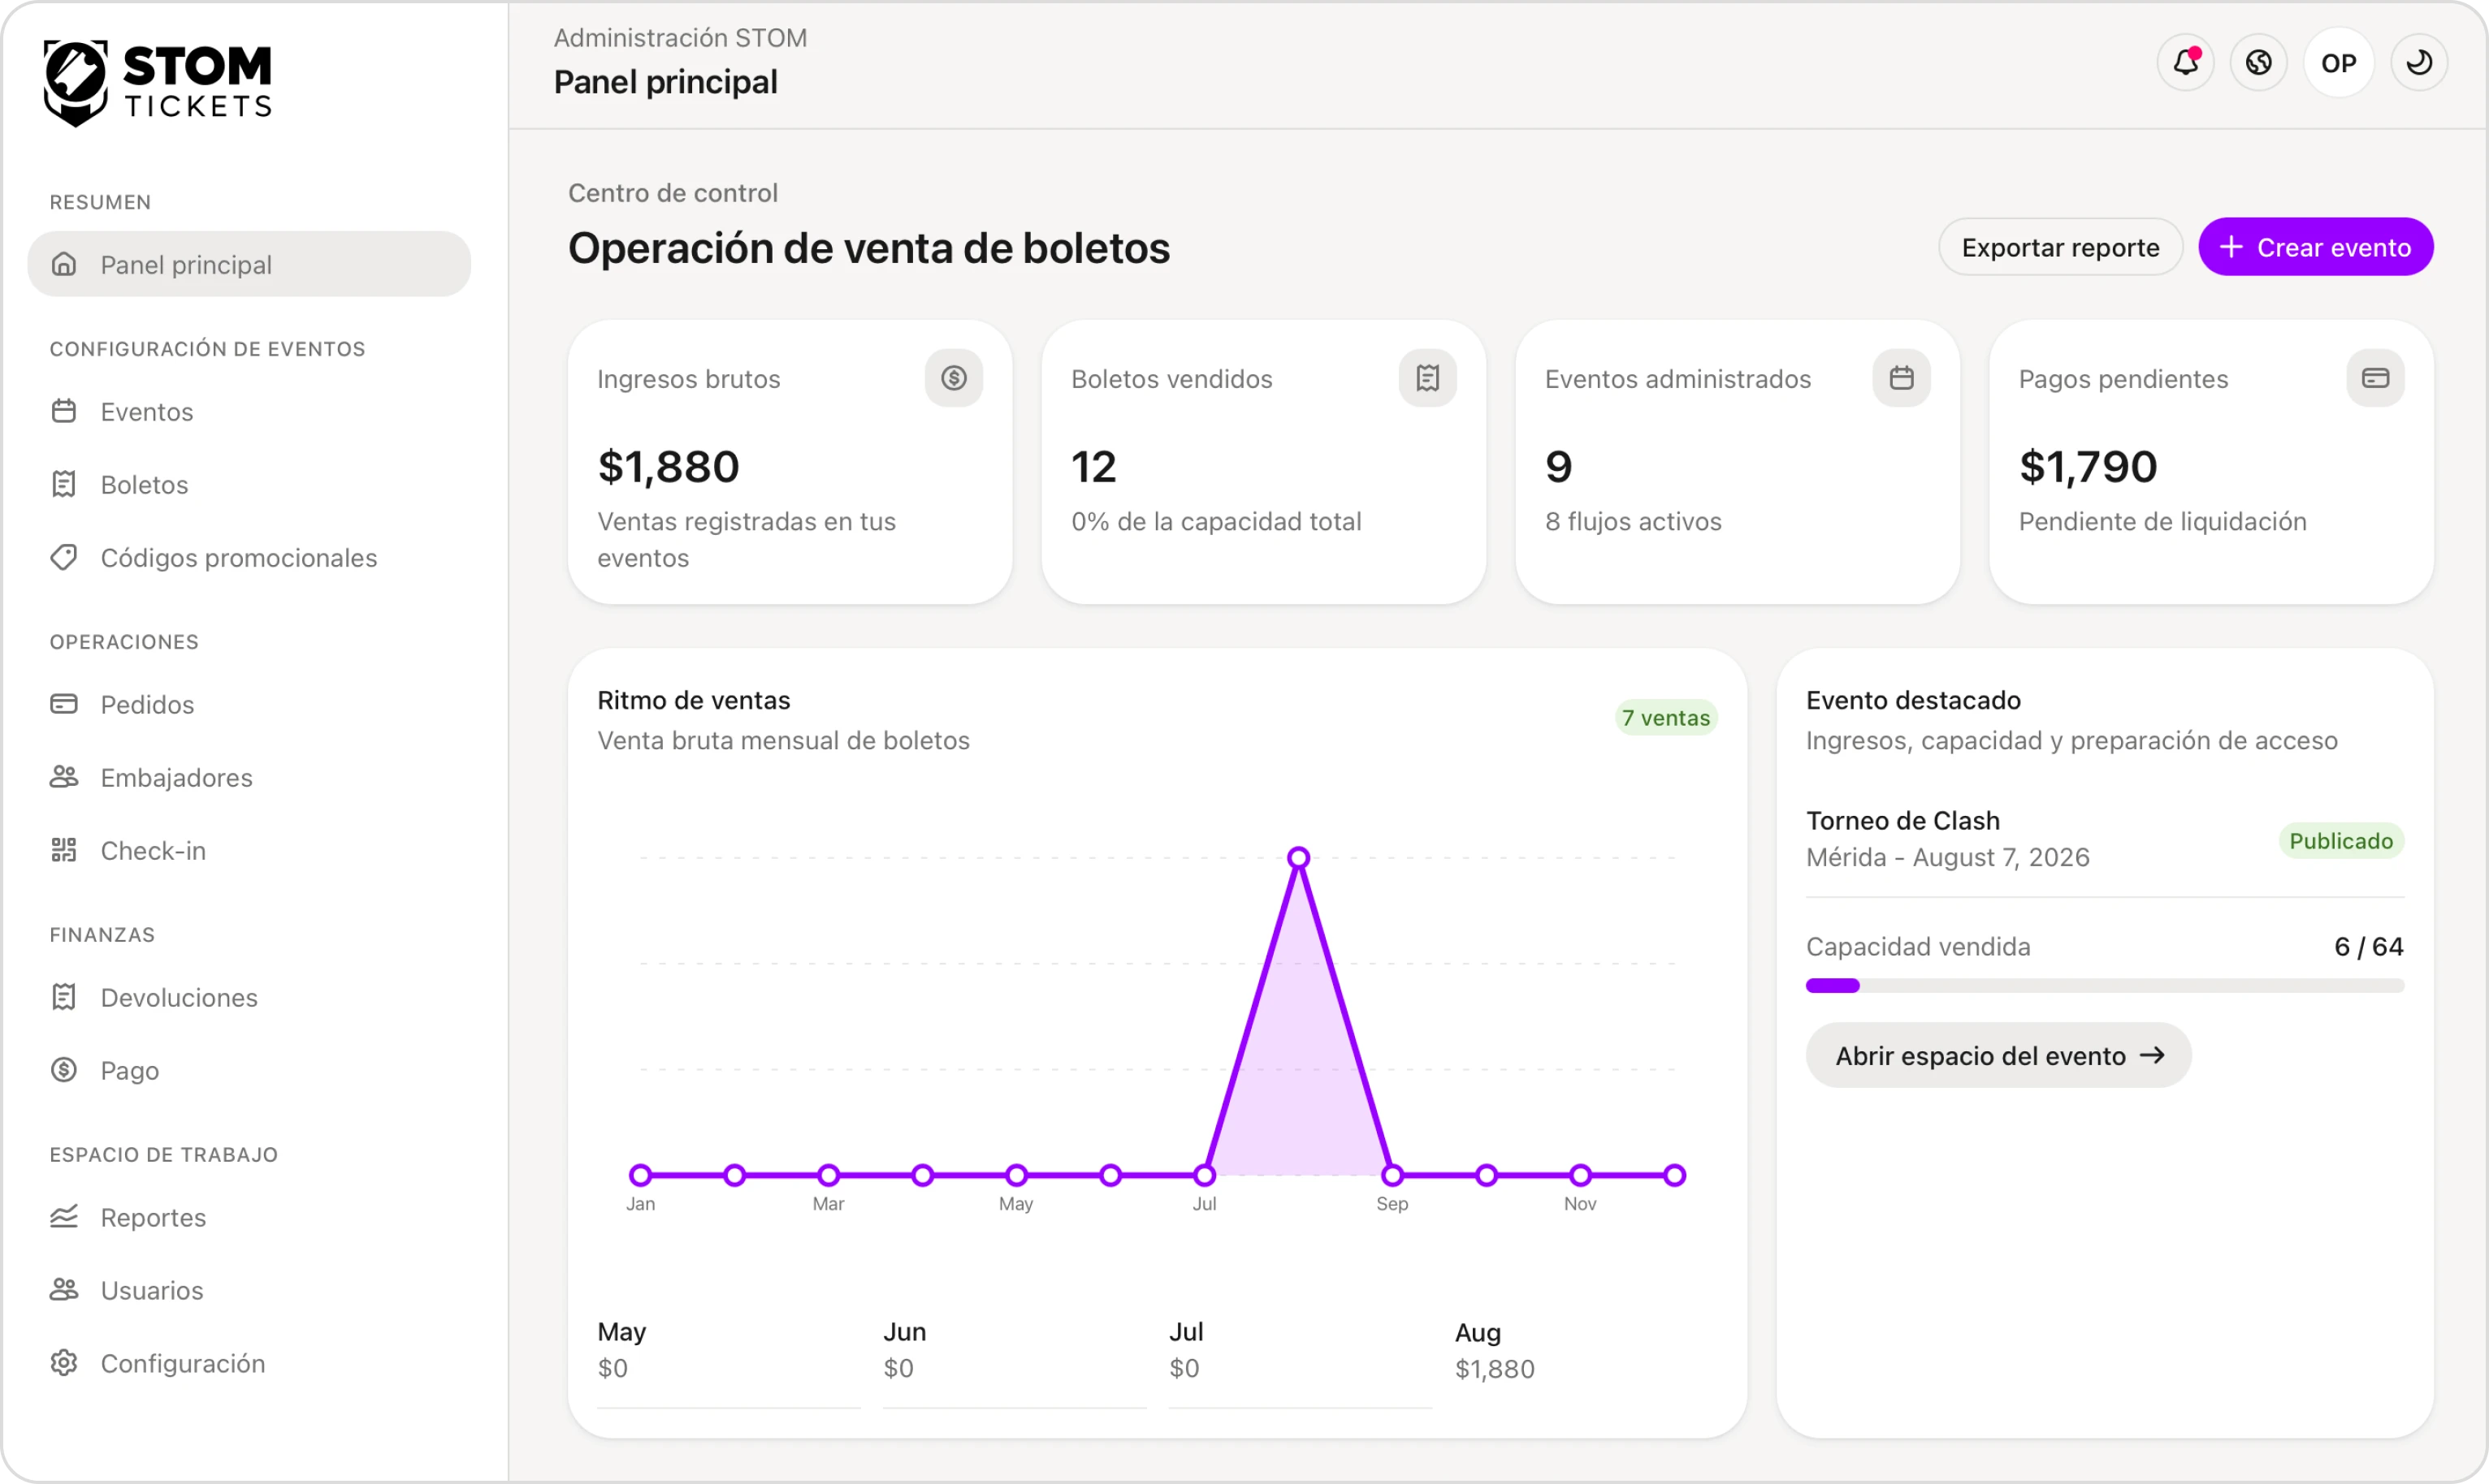Open Devoluciones under Finanzas
Viewport: 2489px width, 1484px height.
(249, 997)
